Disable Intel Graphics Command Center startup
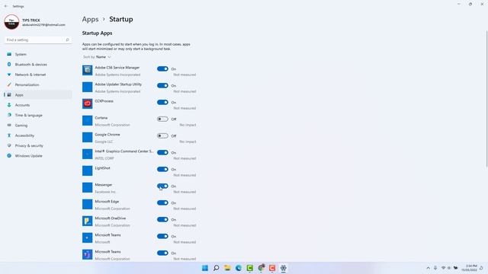 tap(162, 152)
